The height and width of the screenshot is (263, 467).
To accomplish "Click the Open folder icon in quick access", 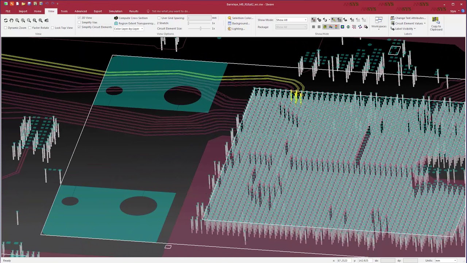I will click(x=23, y=4).
